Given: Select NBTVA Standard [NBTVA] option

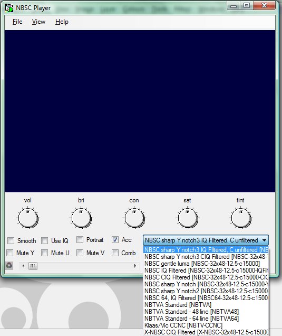Looking at the screenshot, I should [206, 305].
